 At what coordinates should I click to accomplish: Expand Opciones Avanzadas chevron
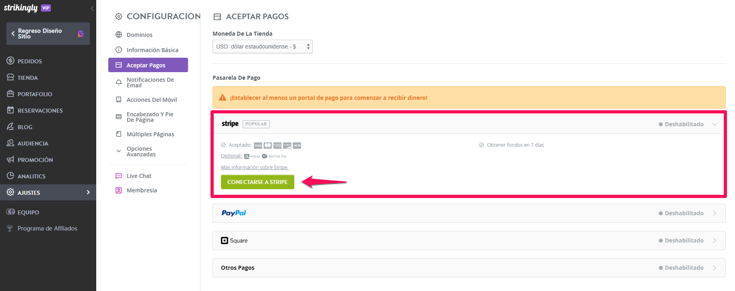point(119,151)
